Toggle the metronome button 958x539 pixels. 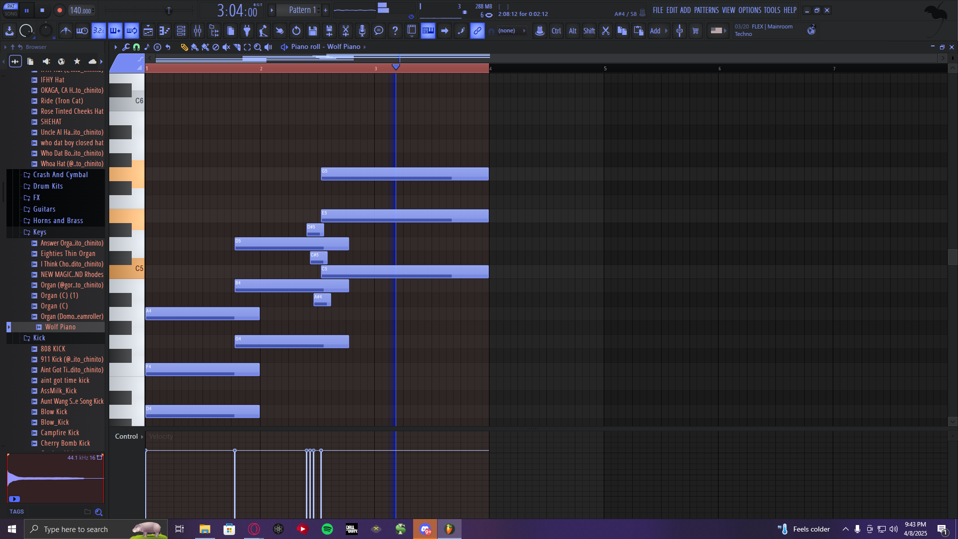[x=66, y=31]
